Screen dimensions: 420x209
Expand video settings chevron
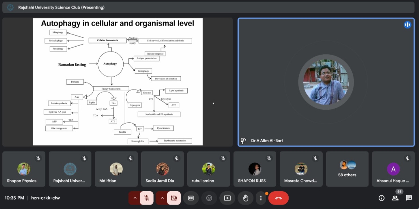162,198
